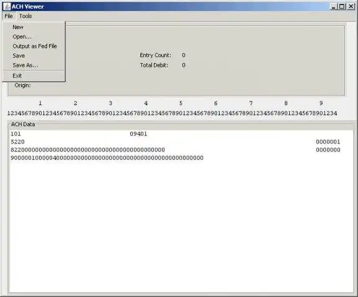This screenshot has width=358, height=297.
Task: Click the 0000000 value on 8220 row
Action: pyautogui.click(x=328, y=150)
